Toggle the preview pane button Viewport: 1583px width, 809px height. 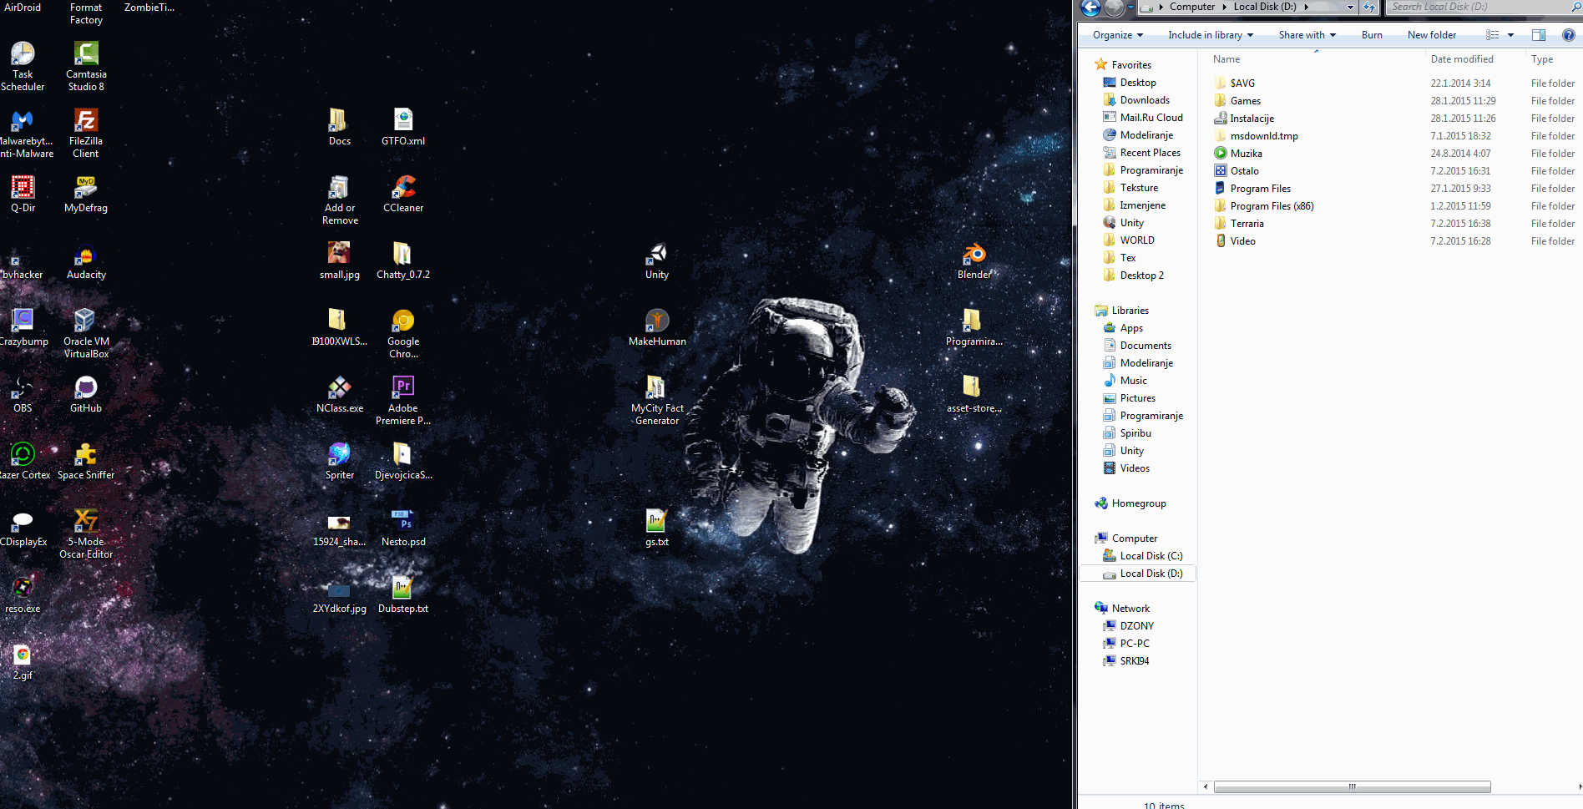click(1538, 35)
